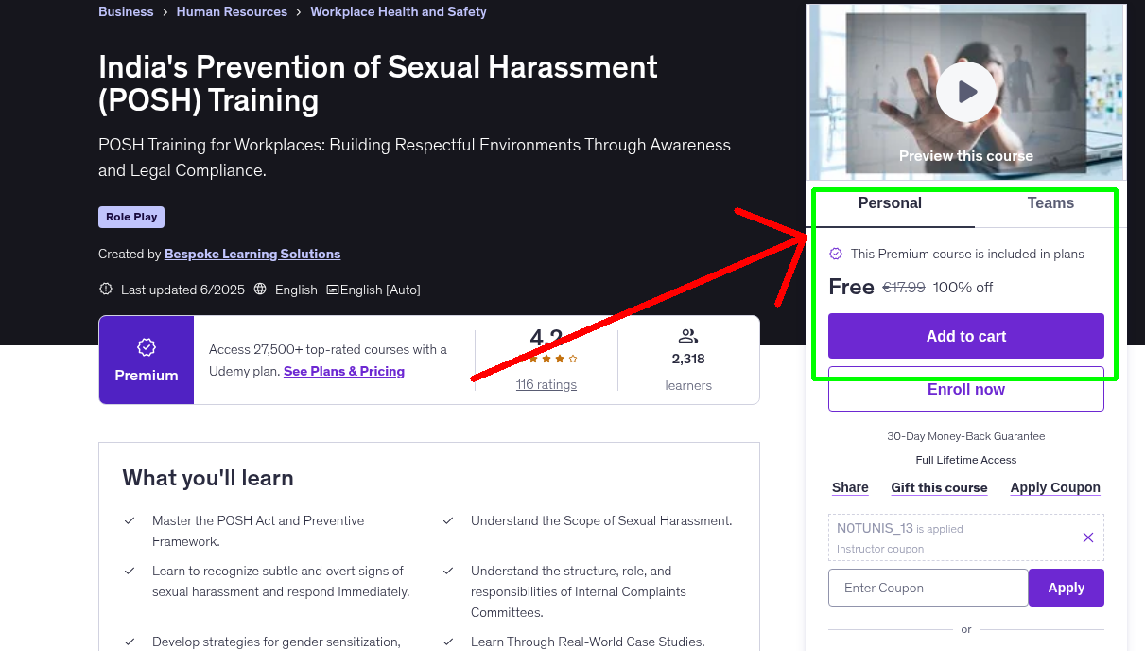The image size is (1145, 651).
Task: Switch to the Teams tab
Action: 1050,202
